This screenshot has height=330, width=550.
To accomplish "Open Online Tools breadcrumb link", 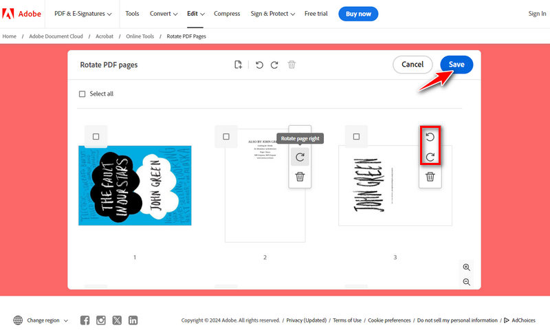I will (x=140, y=36).
